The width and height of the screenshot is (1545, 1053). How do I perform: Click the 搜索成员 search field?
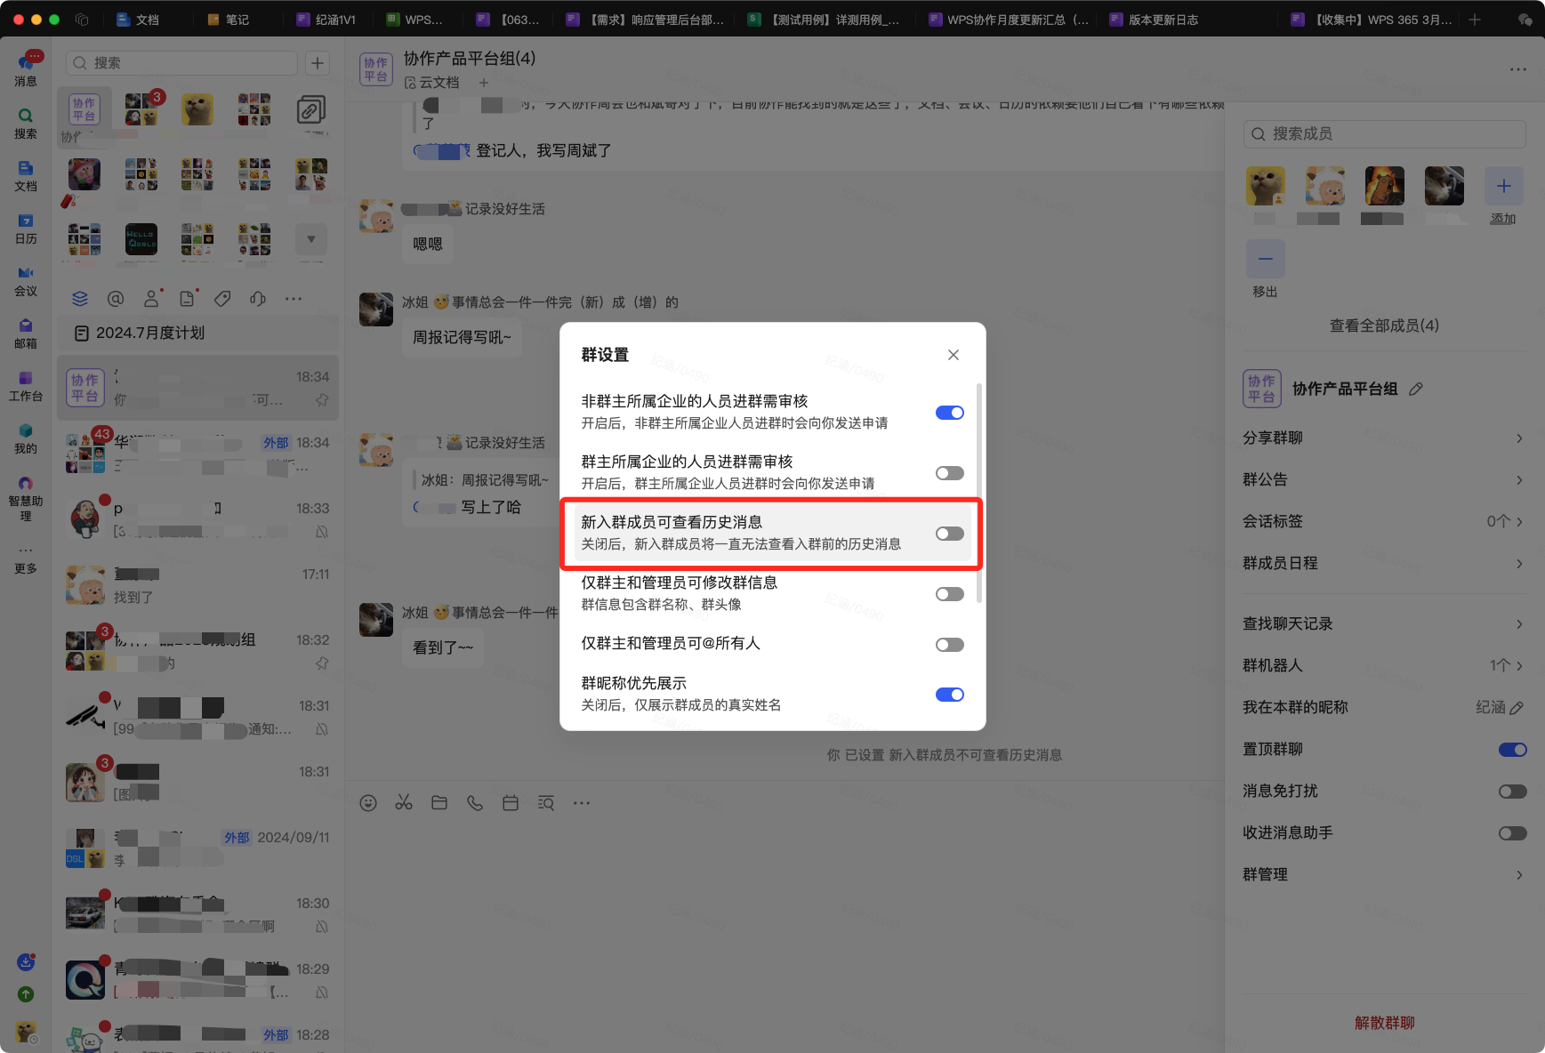tap(1384, 133)
